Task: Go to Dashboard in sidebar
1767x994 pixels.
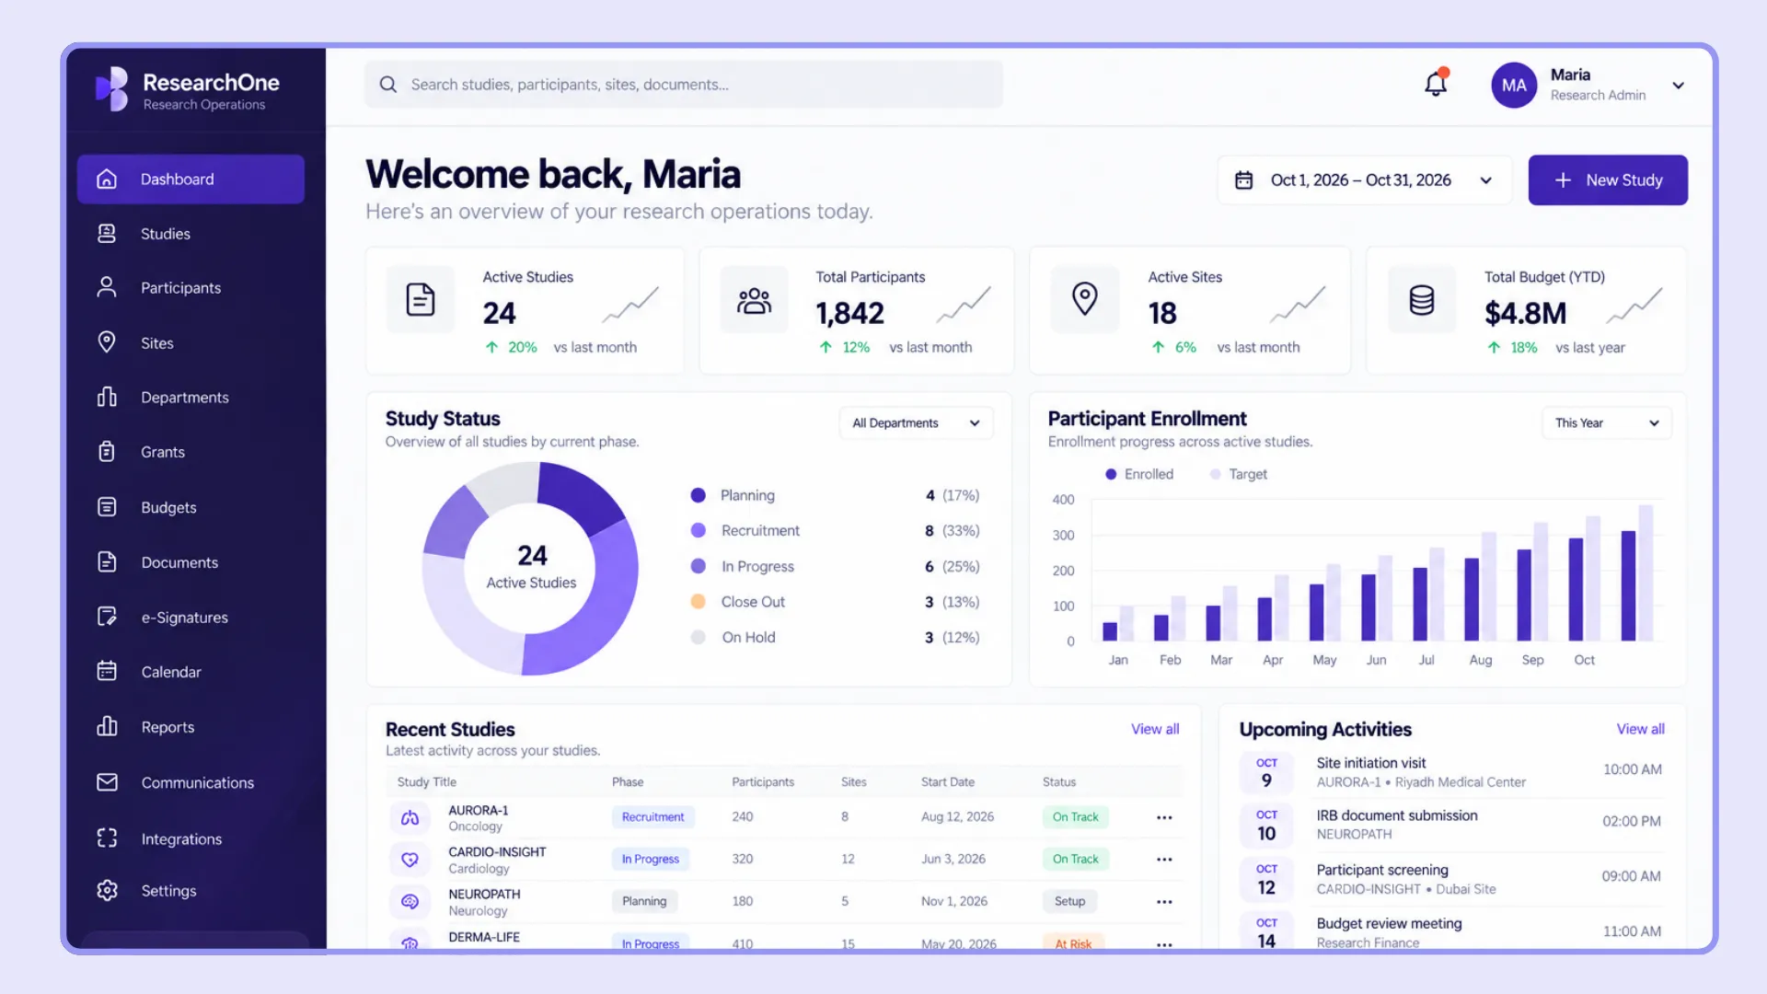Action: [191, 179]
